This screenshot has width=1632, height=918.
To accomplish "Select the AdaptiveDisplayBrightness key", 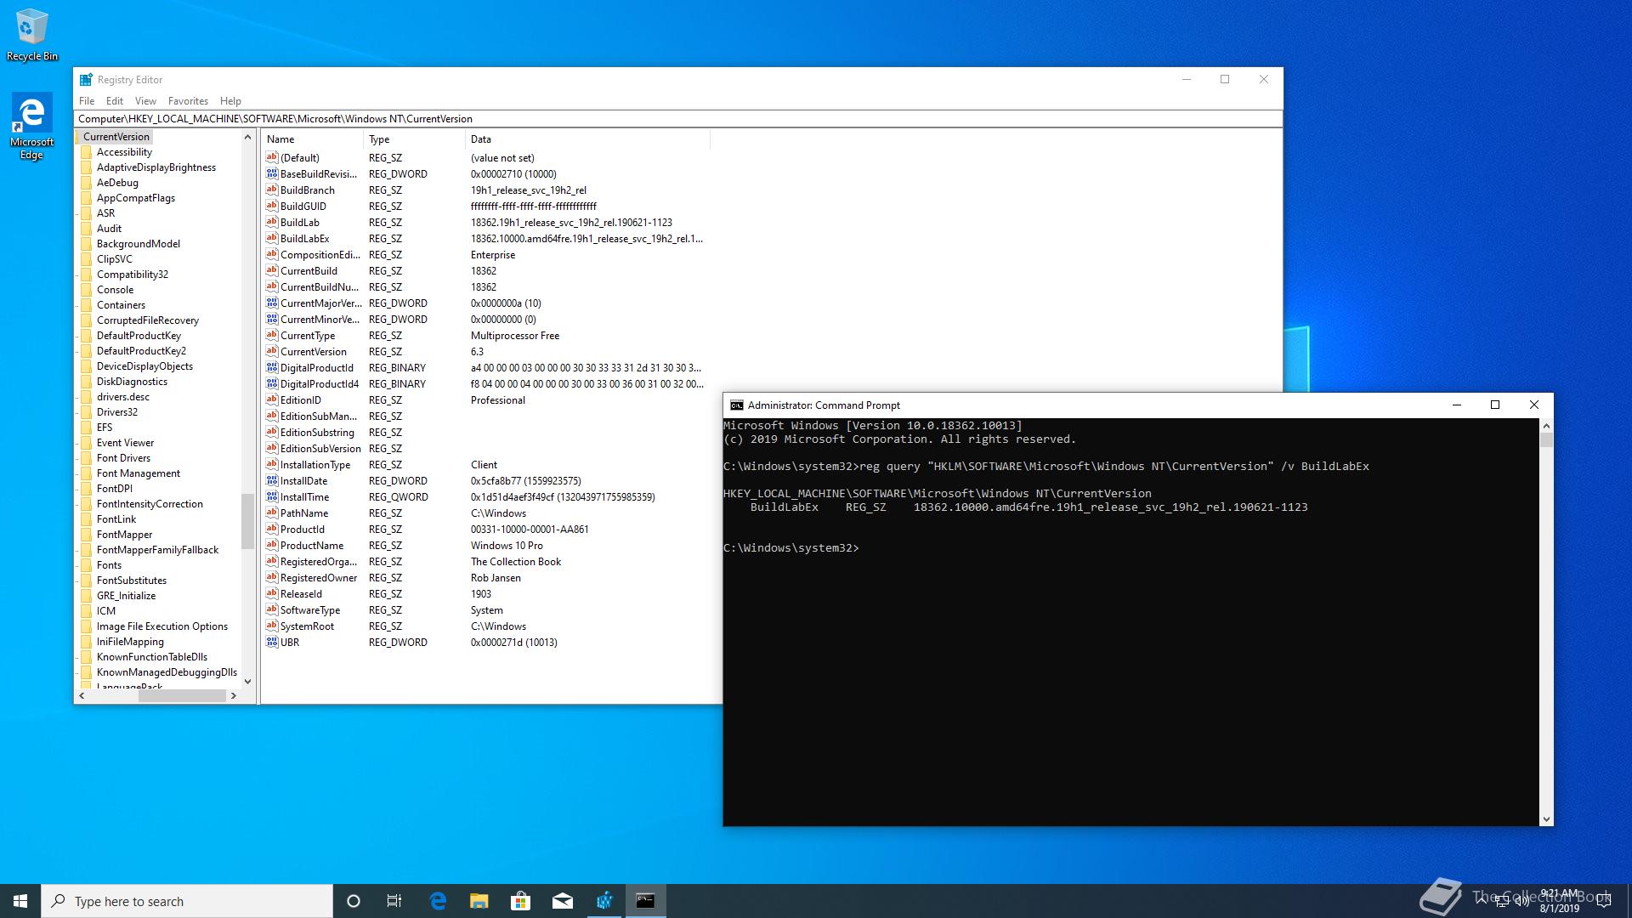I will [156, 167].
